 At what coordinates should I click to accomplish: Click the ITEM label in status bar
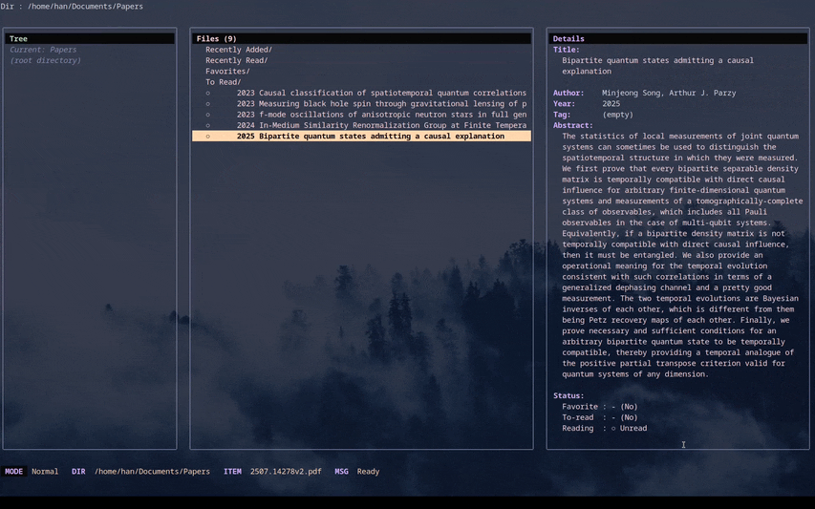click(232, 472)
